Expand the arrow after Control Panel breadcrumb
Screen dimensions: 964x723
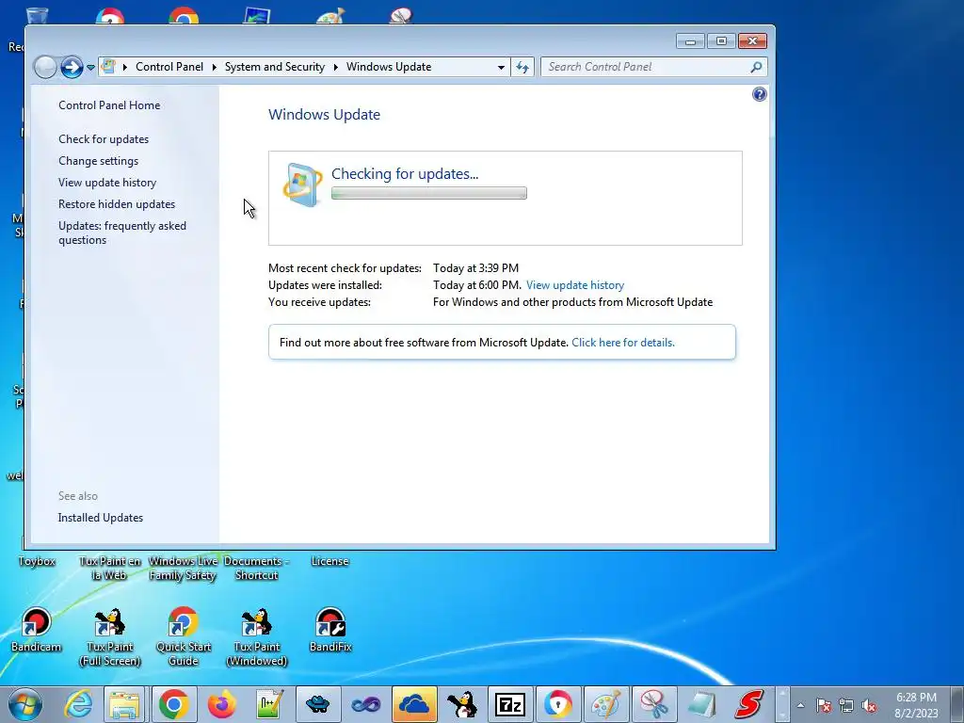pos(214,67)
